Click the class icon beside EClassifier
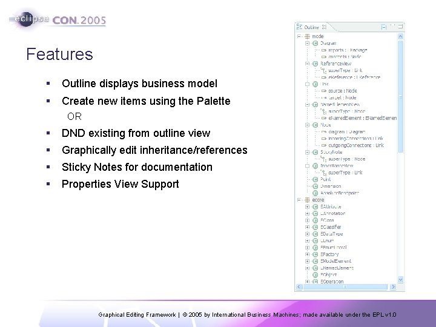 point(315,227)
